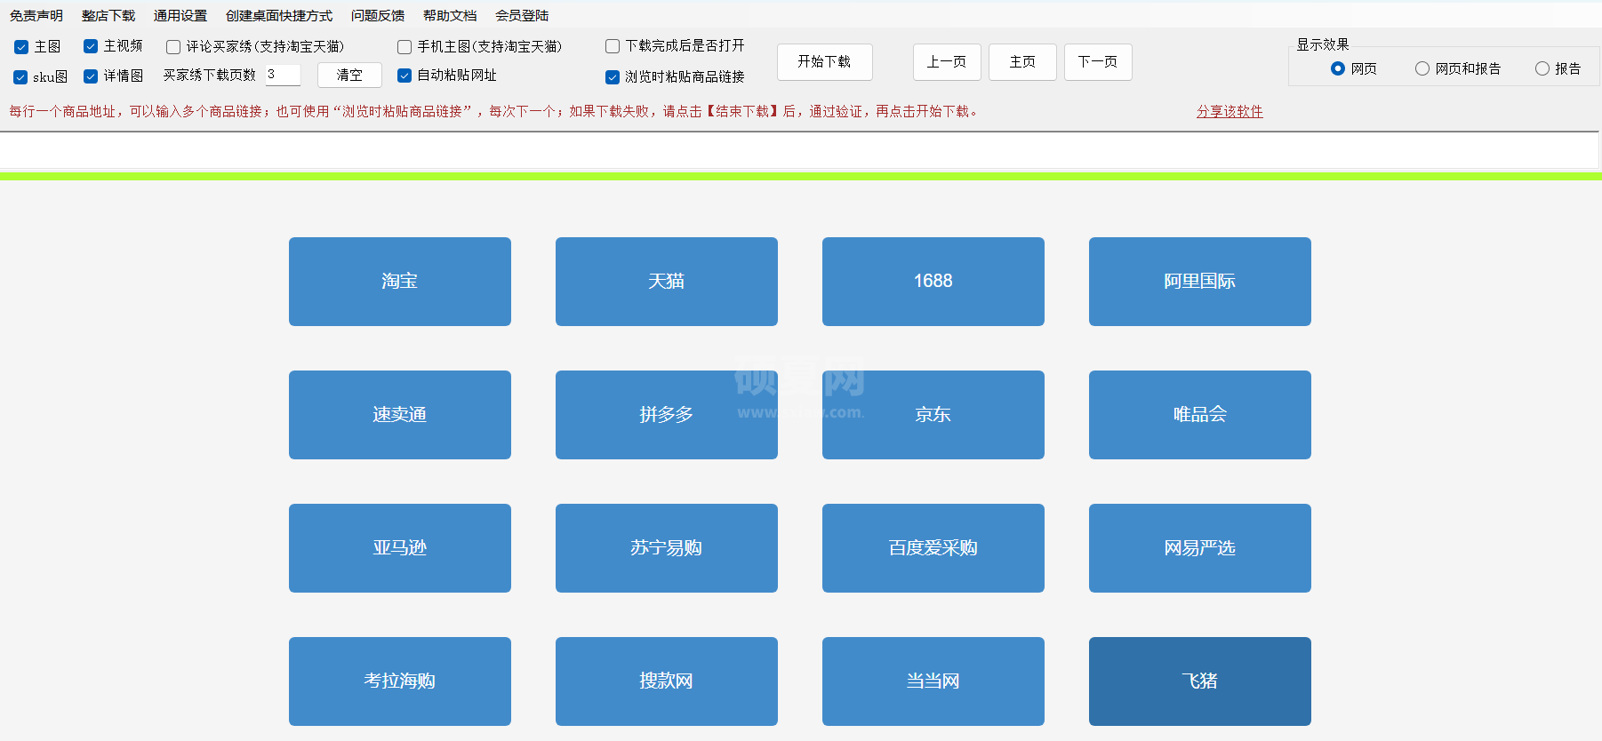The height and width of the screenshot is (741, 1602).
Task: Uncheck the 主图 checkbox
Action: 21,47
